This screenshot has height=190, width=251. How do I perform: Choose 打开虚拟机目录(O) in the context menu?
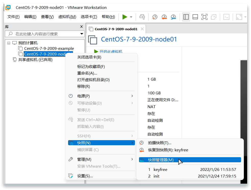(x=102, y=80)
